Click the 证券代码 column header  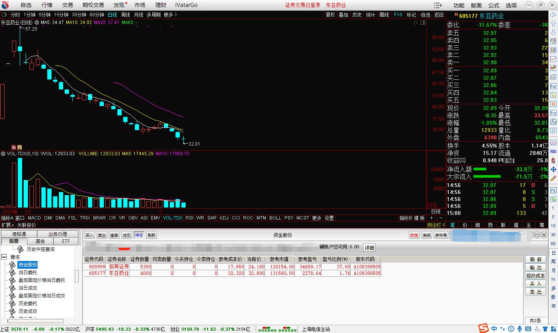pyautogui.click(x=94, y=259)
